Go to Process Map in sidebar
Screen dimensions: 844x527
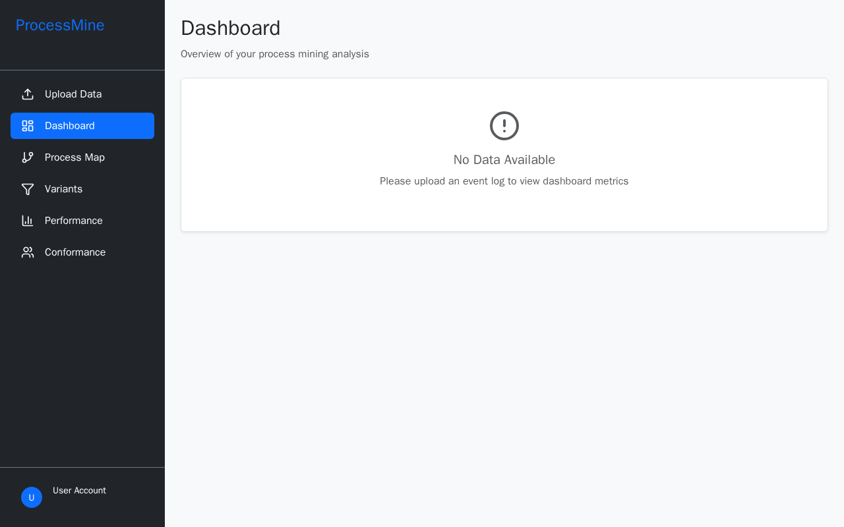(82, 157)
